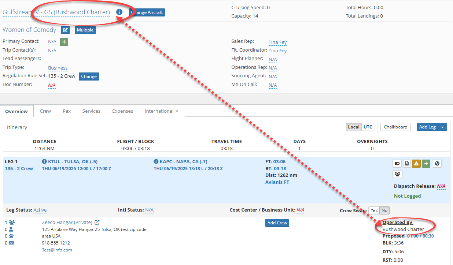This screenshot has width=453, height=265.
Task: Click the Change Aircraft button
Action: (x=147, y=12)
